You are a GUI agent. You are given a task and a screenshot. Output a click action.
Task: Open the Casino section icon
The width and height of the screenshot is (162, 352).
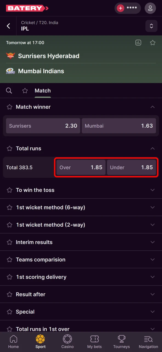67,341
